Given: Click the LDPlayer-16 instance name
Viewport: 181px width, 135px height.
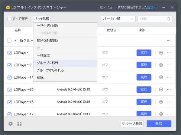Looking at the screenshot, I should click(x=23, y=102).
